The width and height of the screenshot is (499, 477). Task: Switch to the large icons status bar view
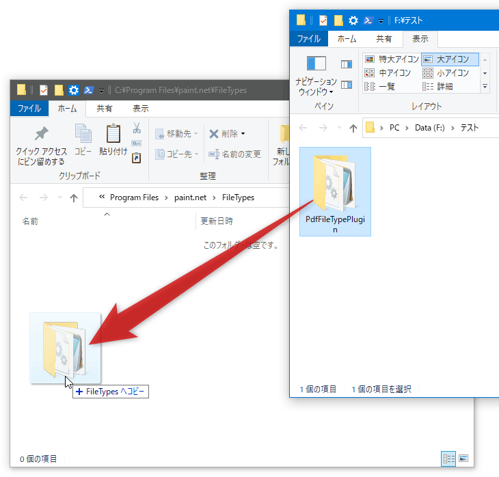(x=463, y=459)
